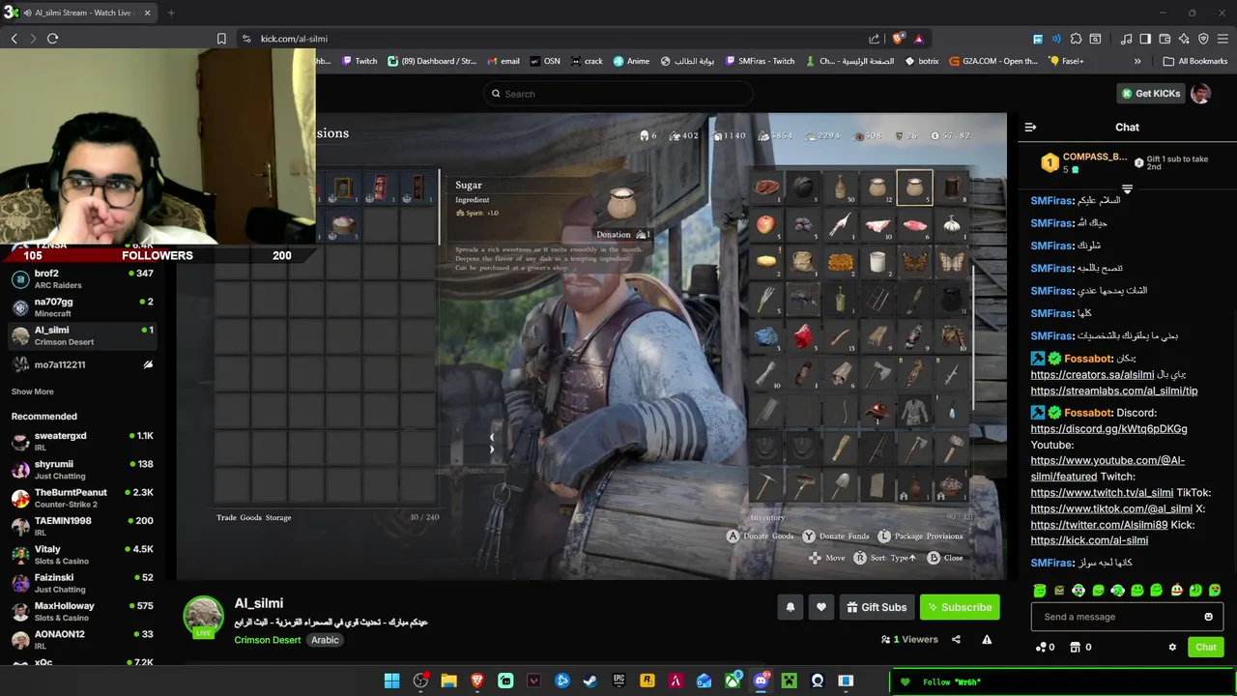Open offline mo7a112211 channel in sidebar
1237x696 pixels.
click(x=82, y=364)
